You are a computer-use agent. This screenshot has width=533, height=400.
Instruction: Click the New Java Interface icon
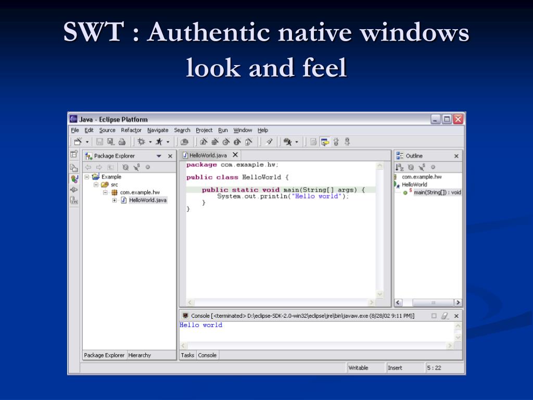click(237, 142)
